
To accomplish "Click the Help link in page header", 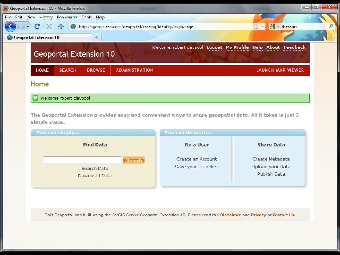I will click(x=257, y=47).
